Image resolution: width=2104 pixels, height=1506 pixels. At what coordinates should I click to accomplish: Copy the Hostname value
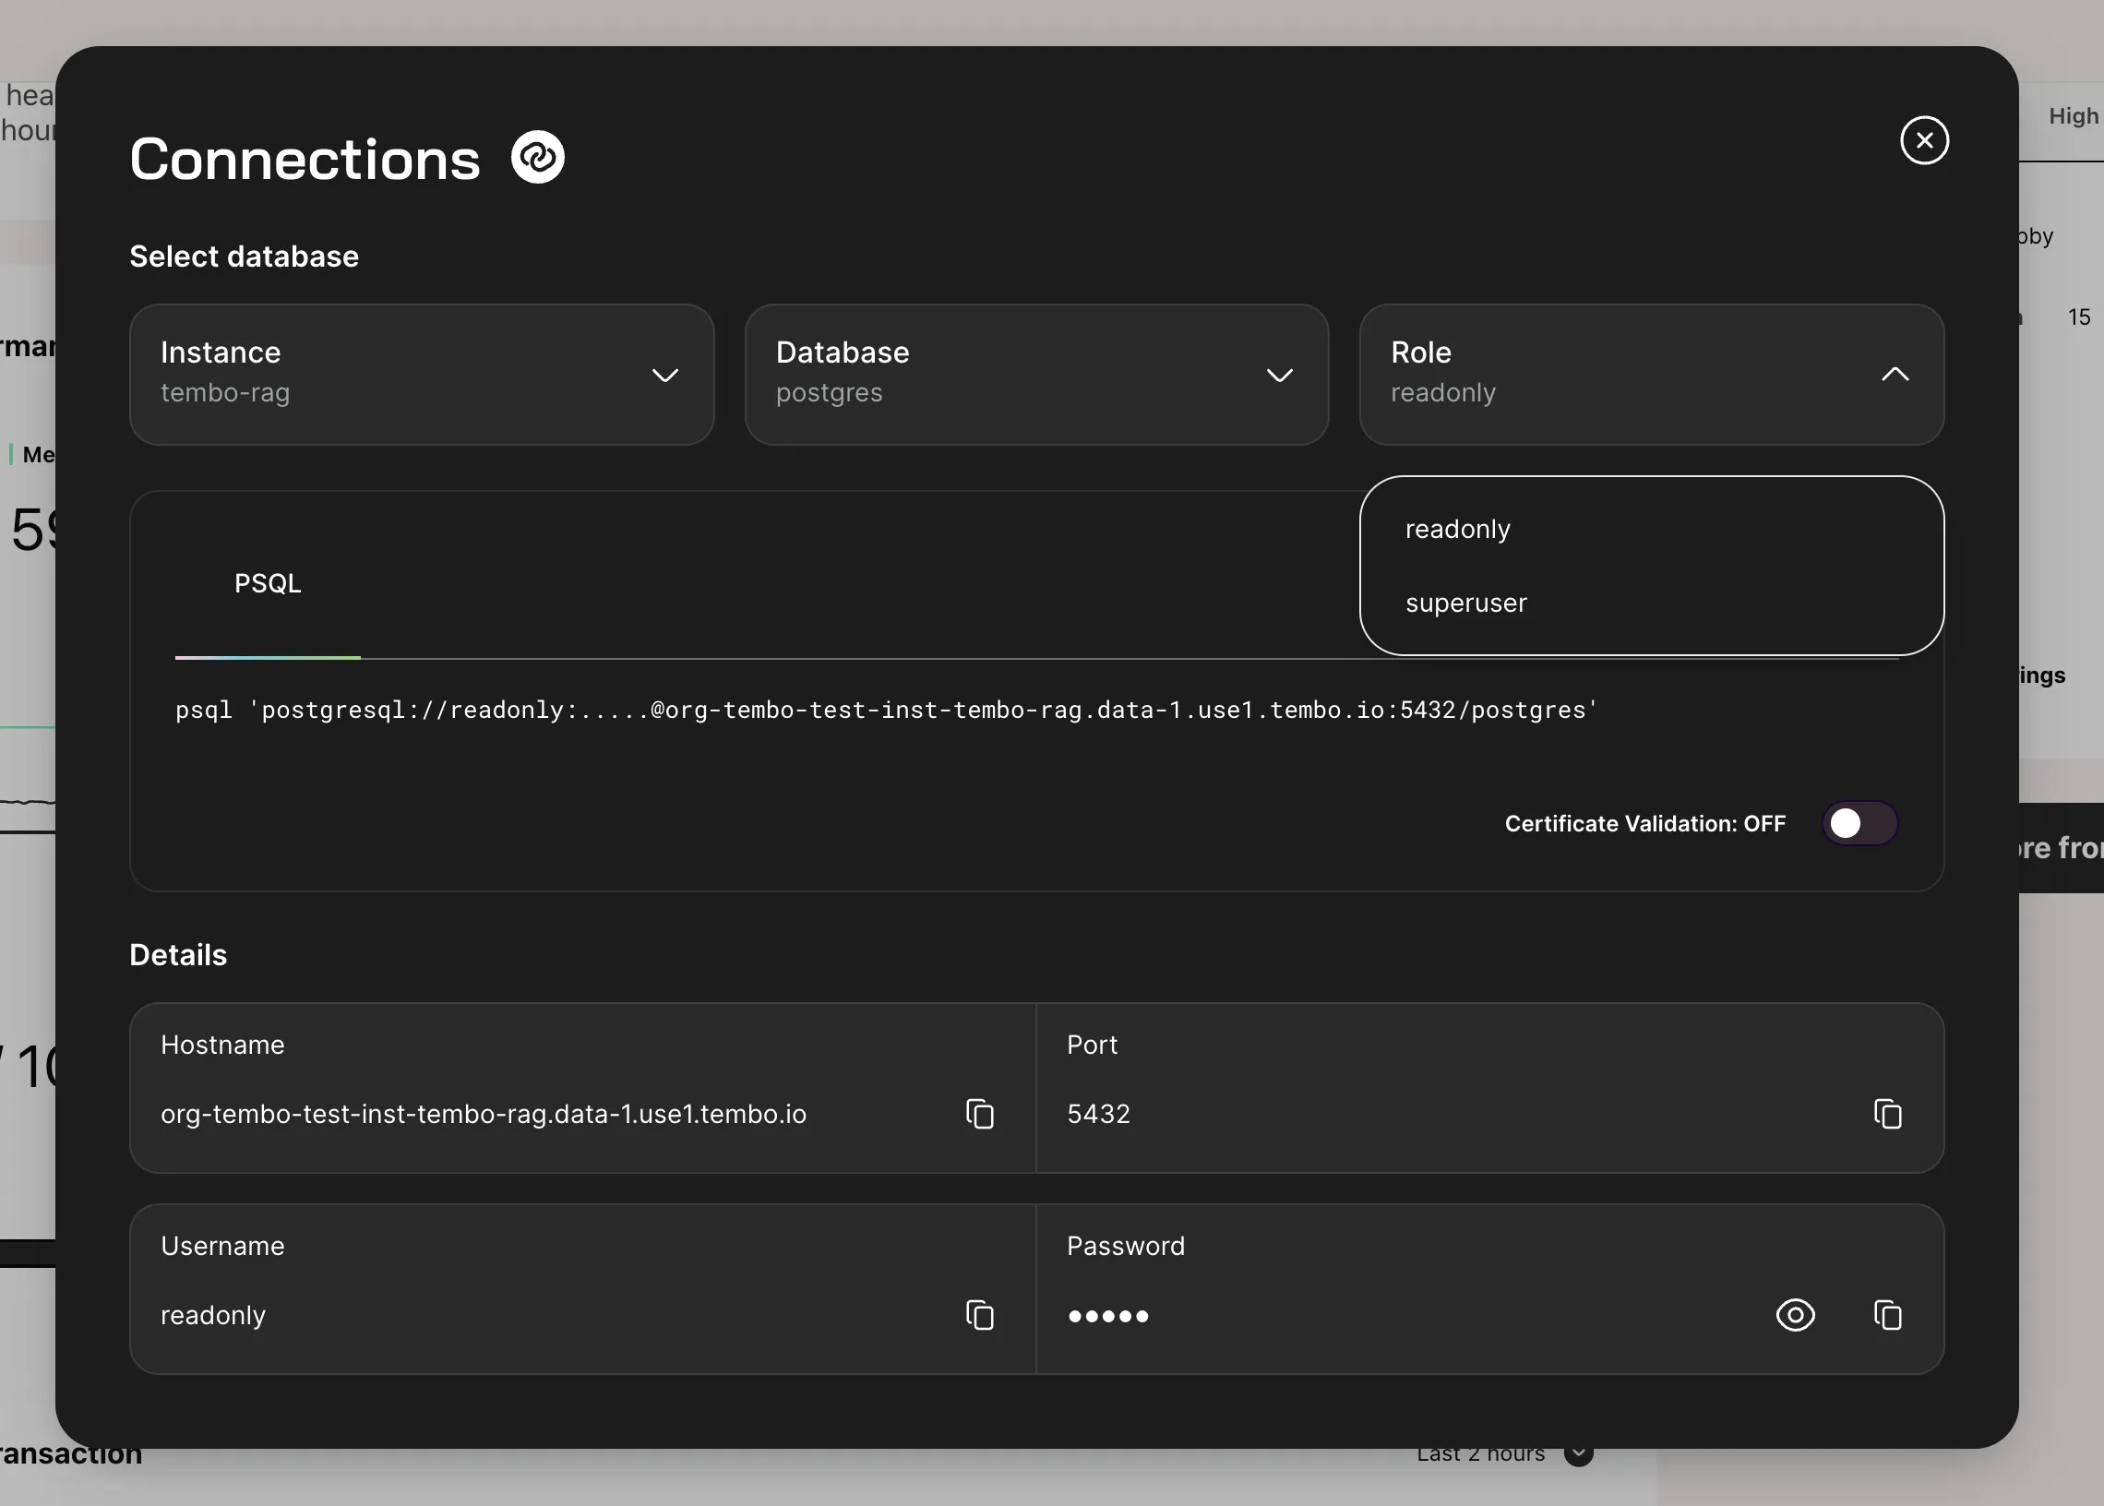979,1114
